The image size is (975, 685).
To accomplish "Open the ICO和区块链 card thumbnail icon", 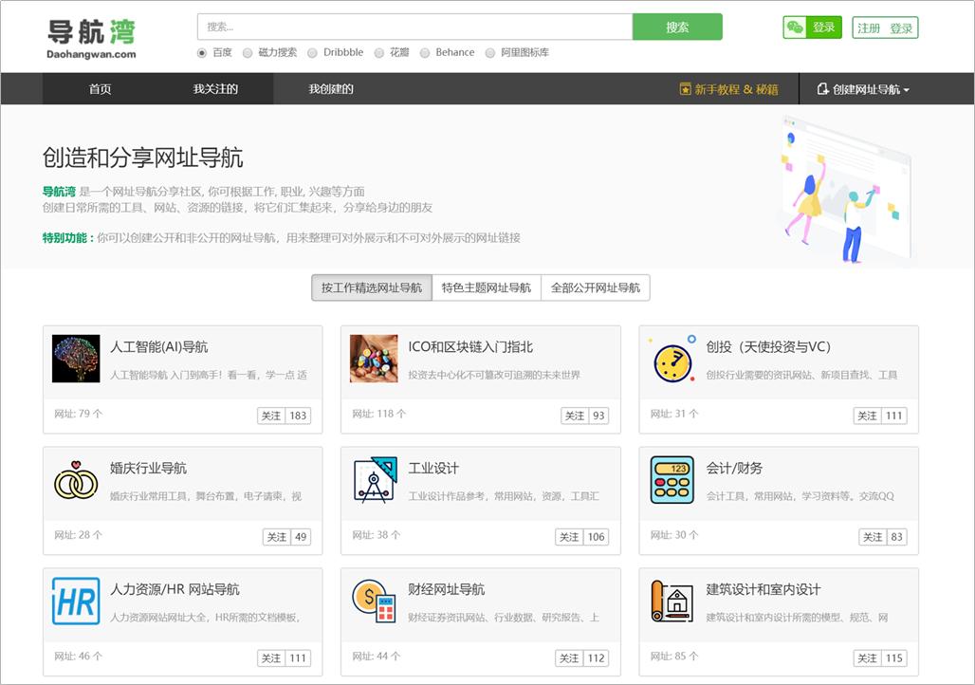I will 374,359.
